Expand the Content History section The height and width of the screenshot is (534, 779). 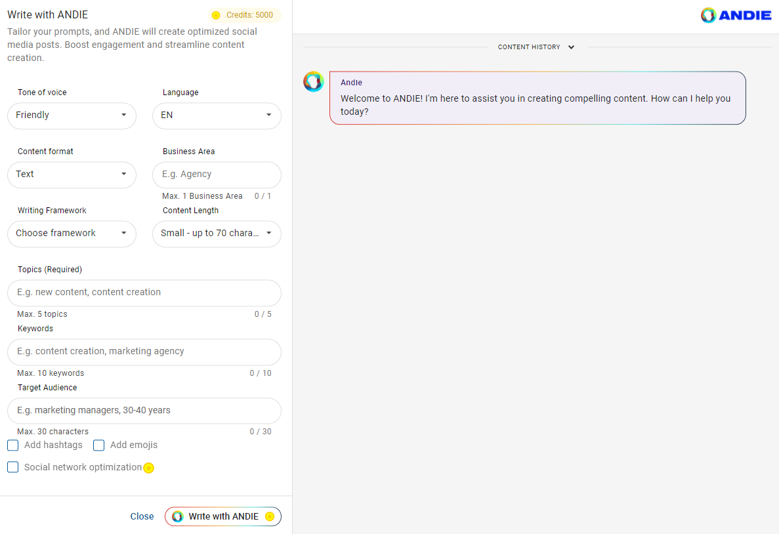pyautogui.click(x=536, y=47)
